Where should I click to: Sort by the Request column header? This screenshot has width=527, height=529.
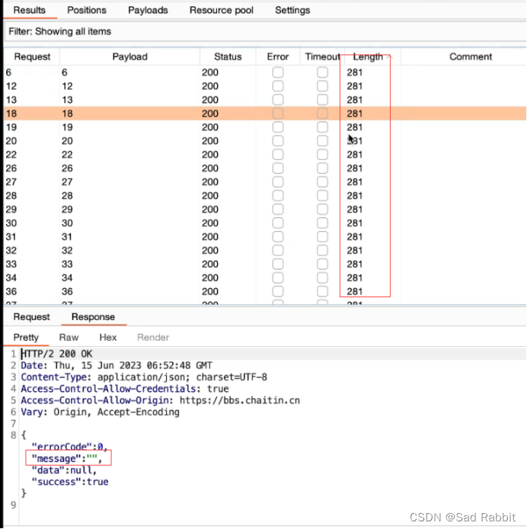pos(32,56)
